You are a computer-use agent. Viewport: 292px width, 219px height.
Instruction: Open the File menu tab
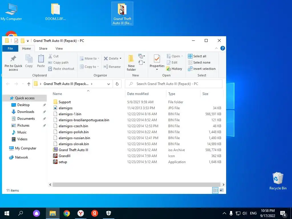pyautogui.click(x=10, y=48)
